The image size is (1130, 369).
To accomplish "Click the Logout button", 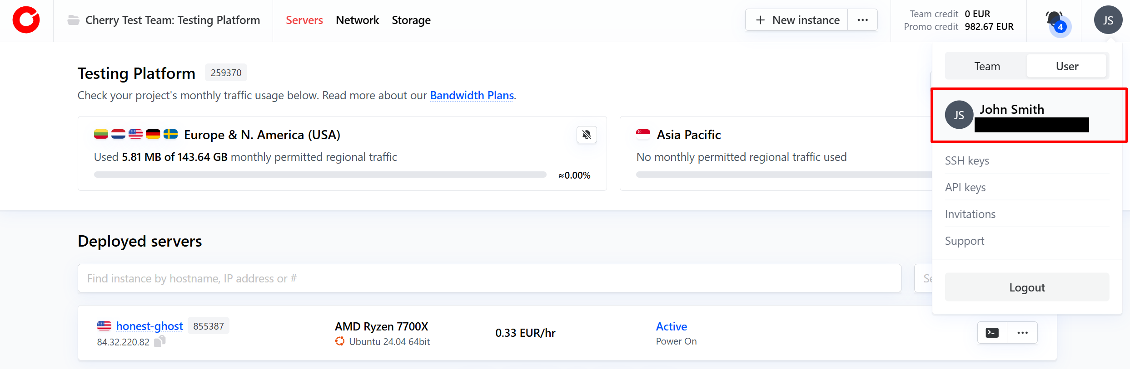I will click(x=1026, y=287).
